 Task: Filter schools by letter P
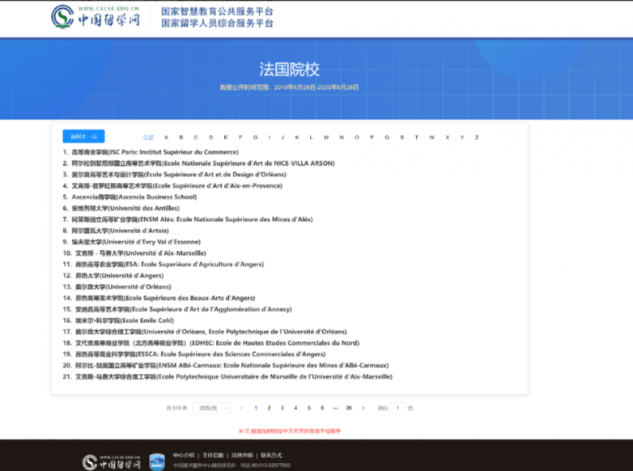coord(372,138)
